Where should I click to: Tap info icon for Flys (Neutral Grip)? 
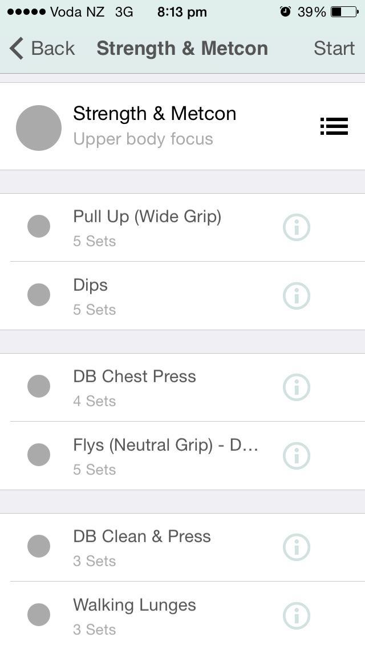[x=297, y=456]
